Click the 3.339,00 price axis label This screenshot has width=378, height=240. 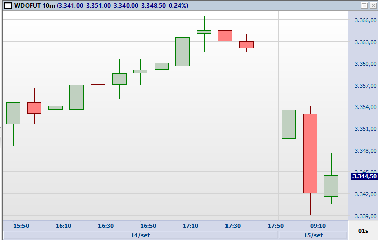[x=364, y=216]
